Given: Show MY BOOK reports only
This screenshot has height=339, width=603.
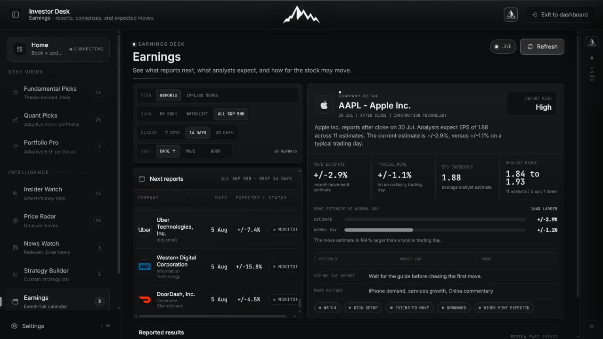Looking at the screenshot, I should click(169, 114).
